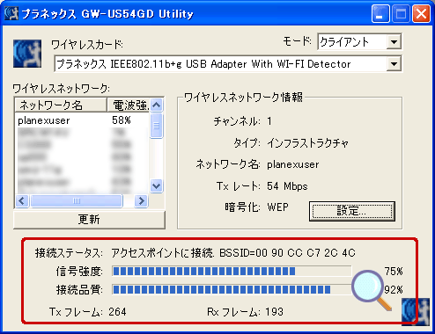Click the horizontal scroll right arrow
Screen dimensions: 435x334
tap(142, 201)
